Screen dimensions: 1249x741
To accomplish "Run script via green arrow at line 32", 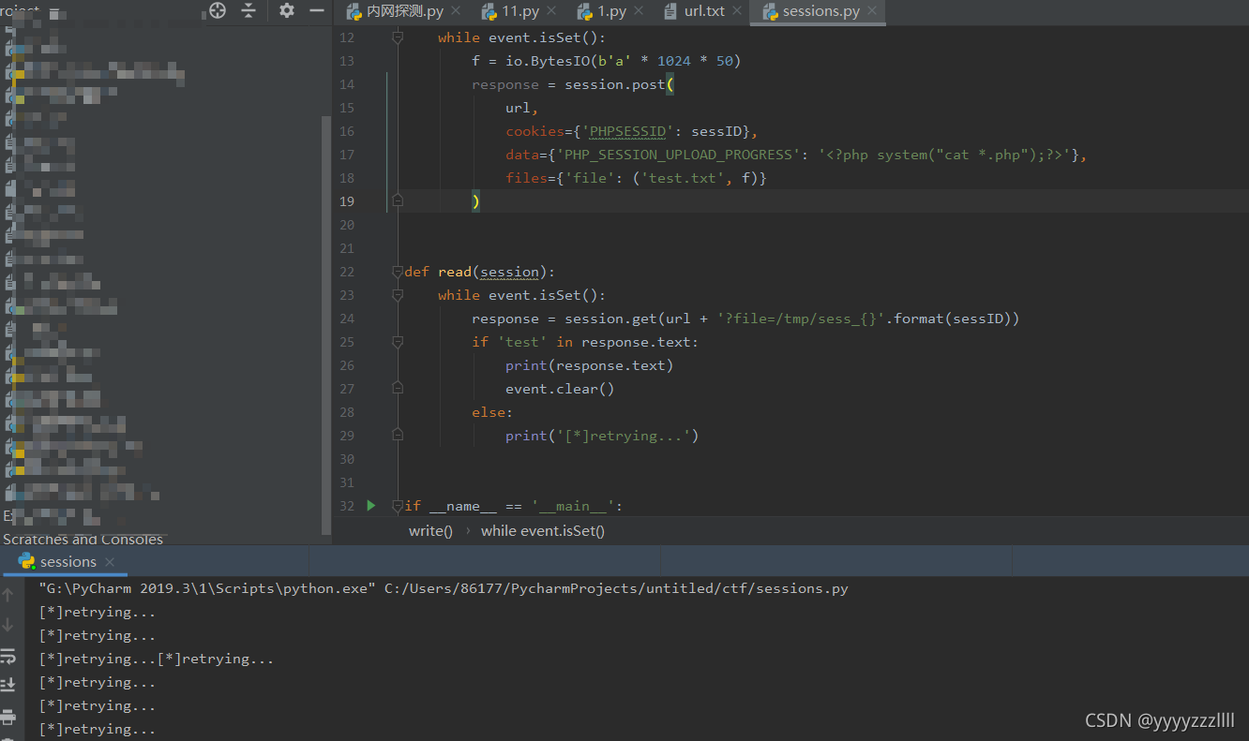I will (371, 506).
